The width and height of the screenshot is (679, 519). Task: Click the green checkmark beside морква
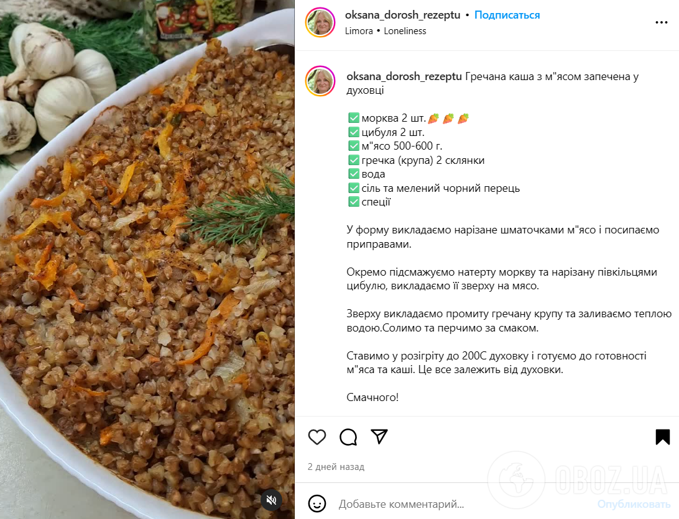coord(354,118)
